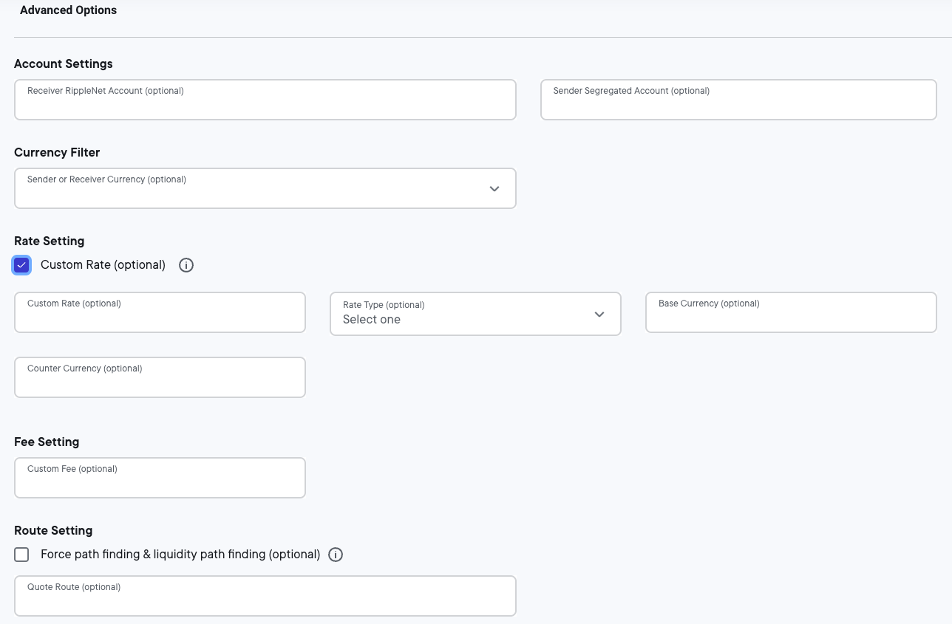Click inside the Custom Fee field
Image resolution: width=952 pixels, height=624 pixels.
pos(160,478)
